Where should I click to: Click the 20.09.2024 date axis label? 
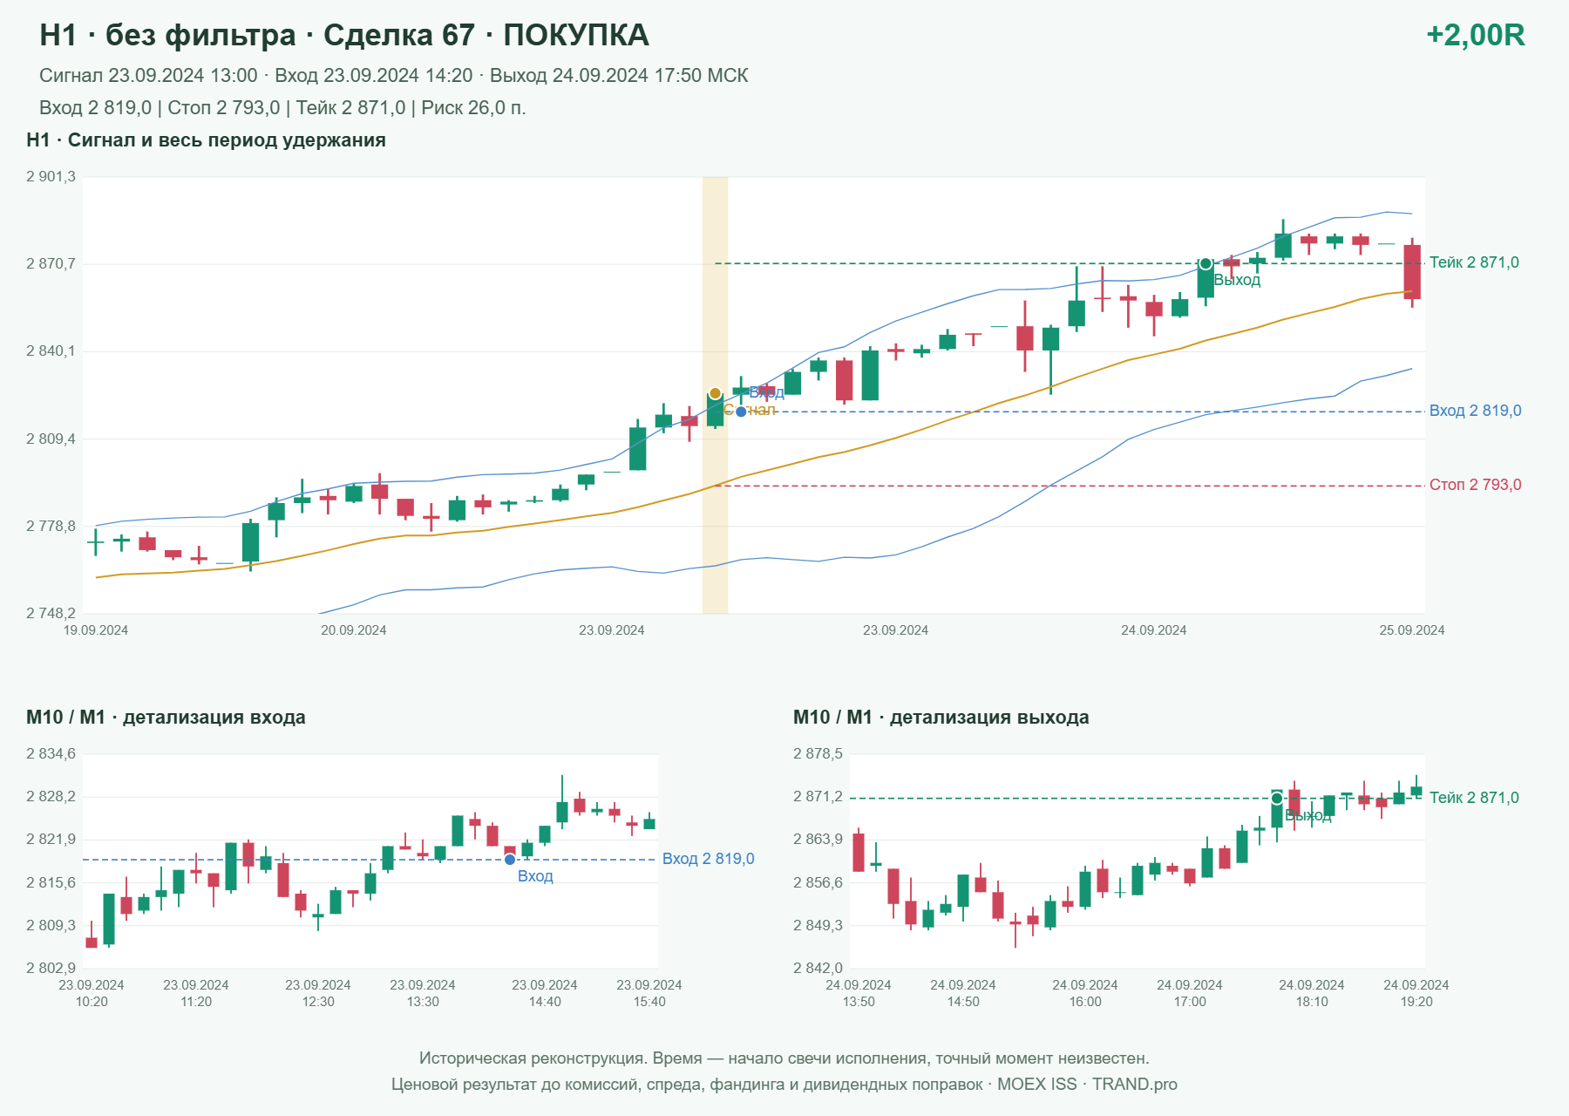click(x=354, y=630)
